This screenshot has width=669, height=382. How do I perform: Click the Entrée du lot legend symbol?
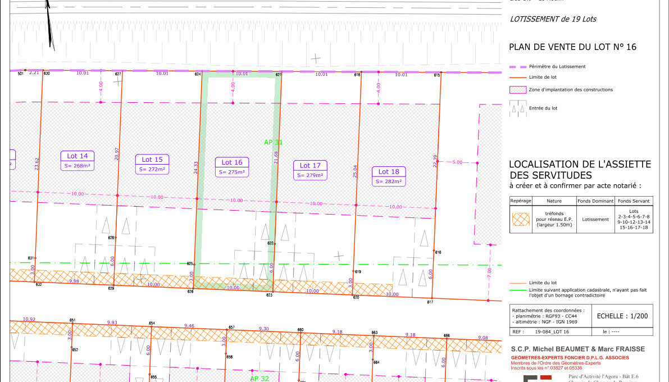pos(518,108)
